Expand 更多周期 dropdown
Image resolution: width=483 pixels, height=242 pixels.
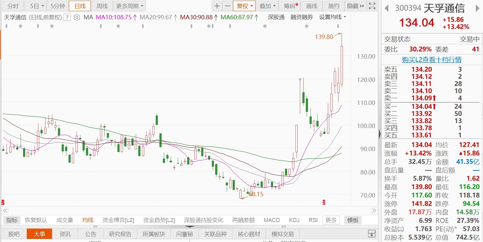pos(130,6)
